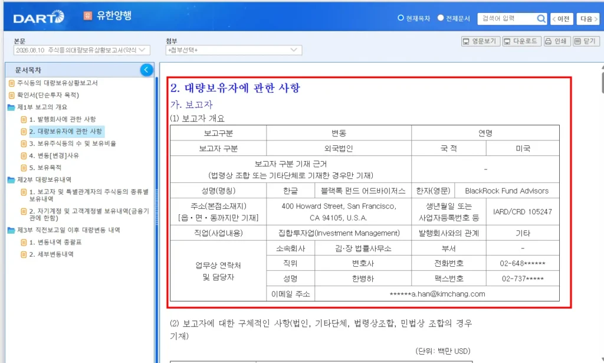Select the 전체문서 radio option
Viewport: 604px width, 363px height.
[x=441, y=18]
